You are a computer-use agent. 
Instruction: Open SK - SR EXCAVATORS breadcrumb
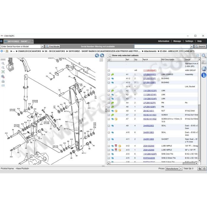pyautogui.click(x=55, y=51)
